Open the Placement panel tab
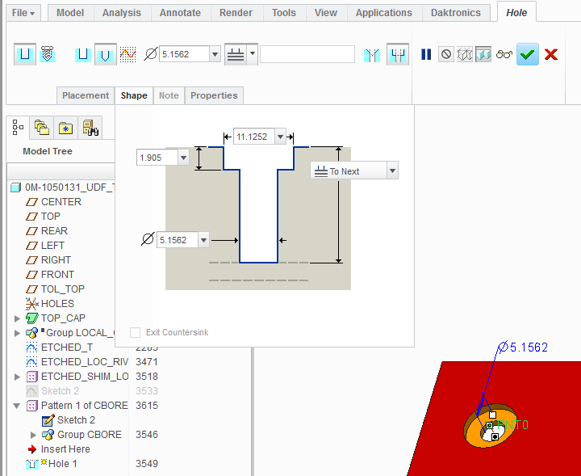This screenshot has height=476, width=581. click(x=86, y=95)
